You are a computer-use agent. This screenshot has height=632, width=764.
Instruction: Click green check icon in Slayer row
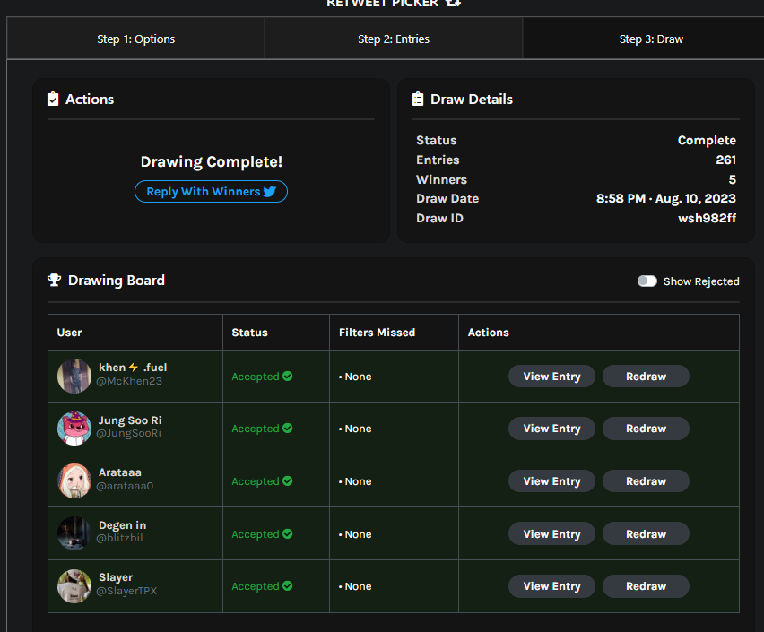pyautogui.click(x=288, y=585)
